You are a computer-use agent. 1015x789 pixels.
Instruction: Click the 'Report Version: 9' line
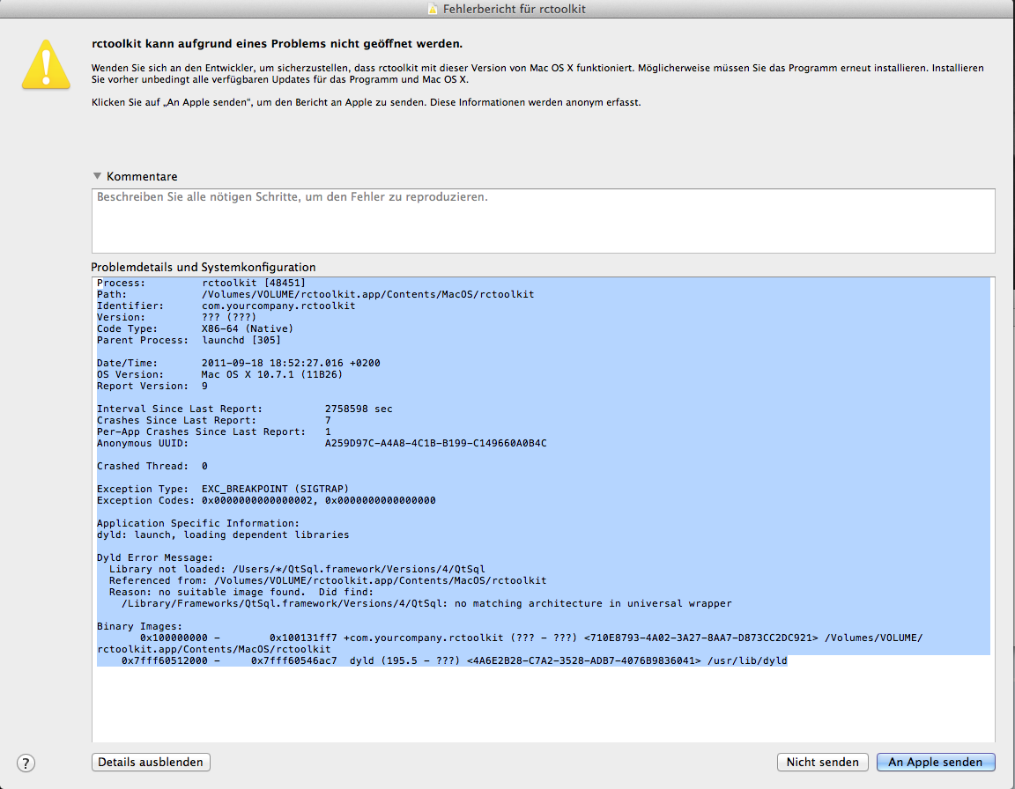152,386
